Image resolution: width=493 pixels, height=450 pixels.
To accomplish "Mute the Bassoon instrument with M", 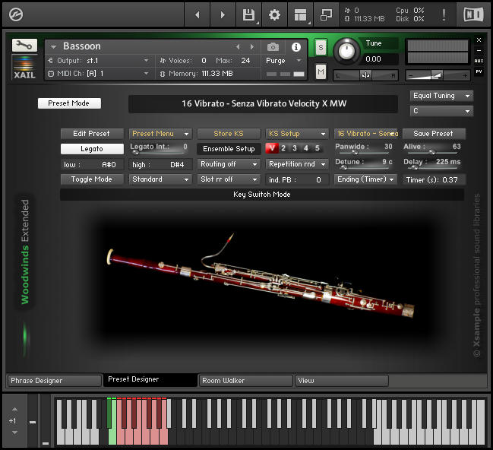I will click(321, 72).
